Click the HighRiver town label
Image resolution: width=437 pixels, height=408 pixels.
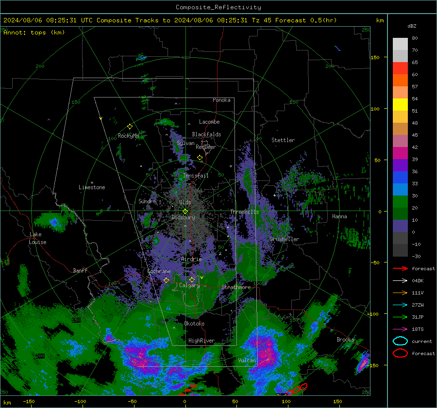click(x=201, y=341)
